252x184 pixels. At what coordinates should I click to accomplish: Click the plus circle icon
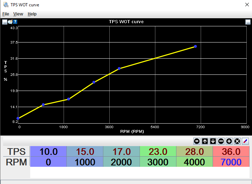(229, 141)
